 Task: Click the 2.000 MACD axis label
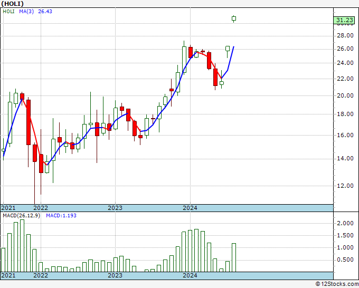click(x=345, y=223)
